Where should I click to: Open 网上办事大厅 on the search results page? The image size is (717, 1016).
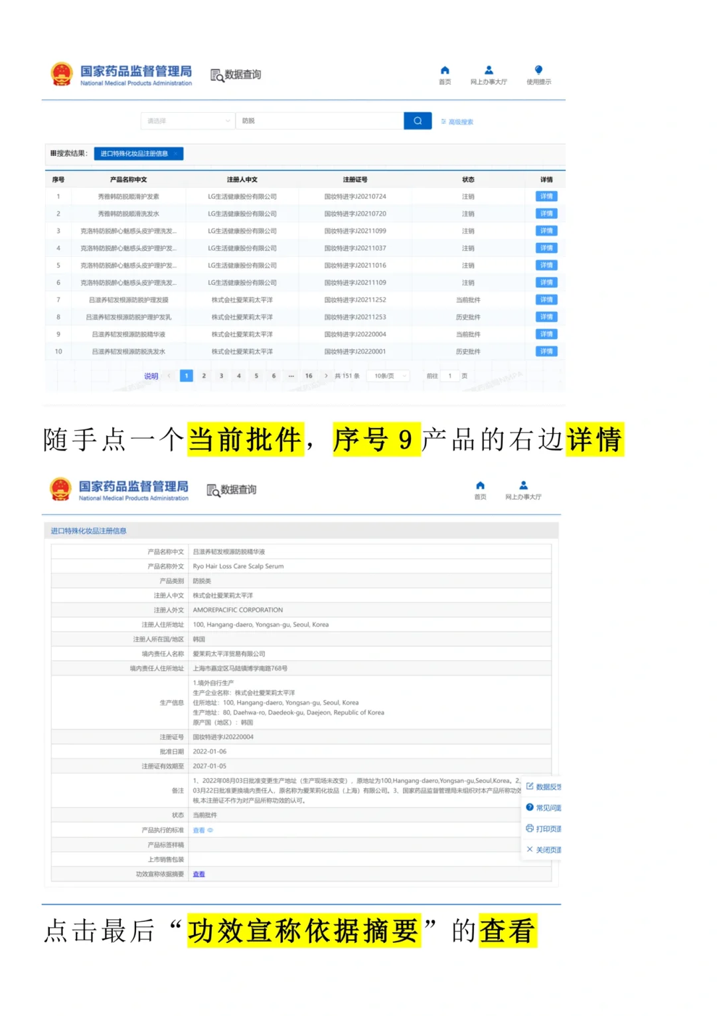489,75
